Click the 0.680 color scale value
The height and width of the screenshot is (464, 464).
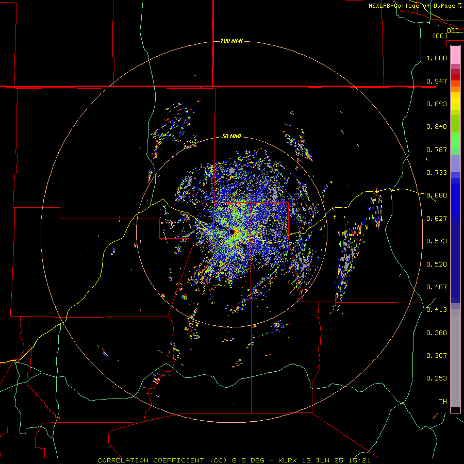tap(437, 195)
